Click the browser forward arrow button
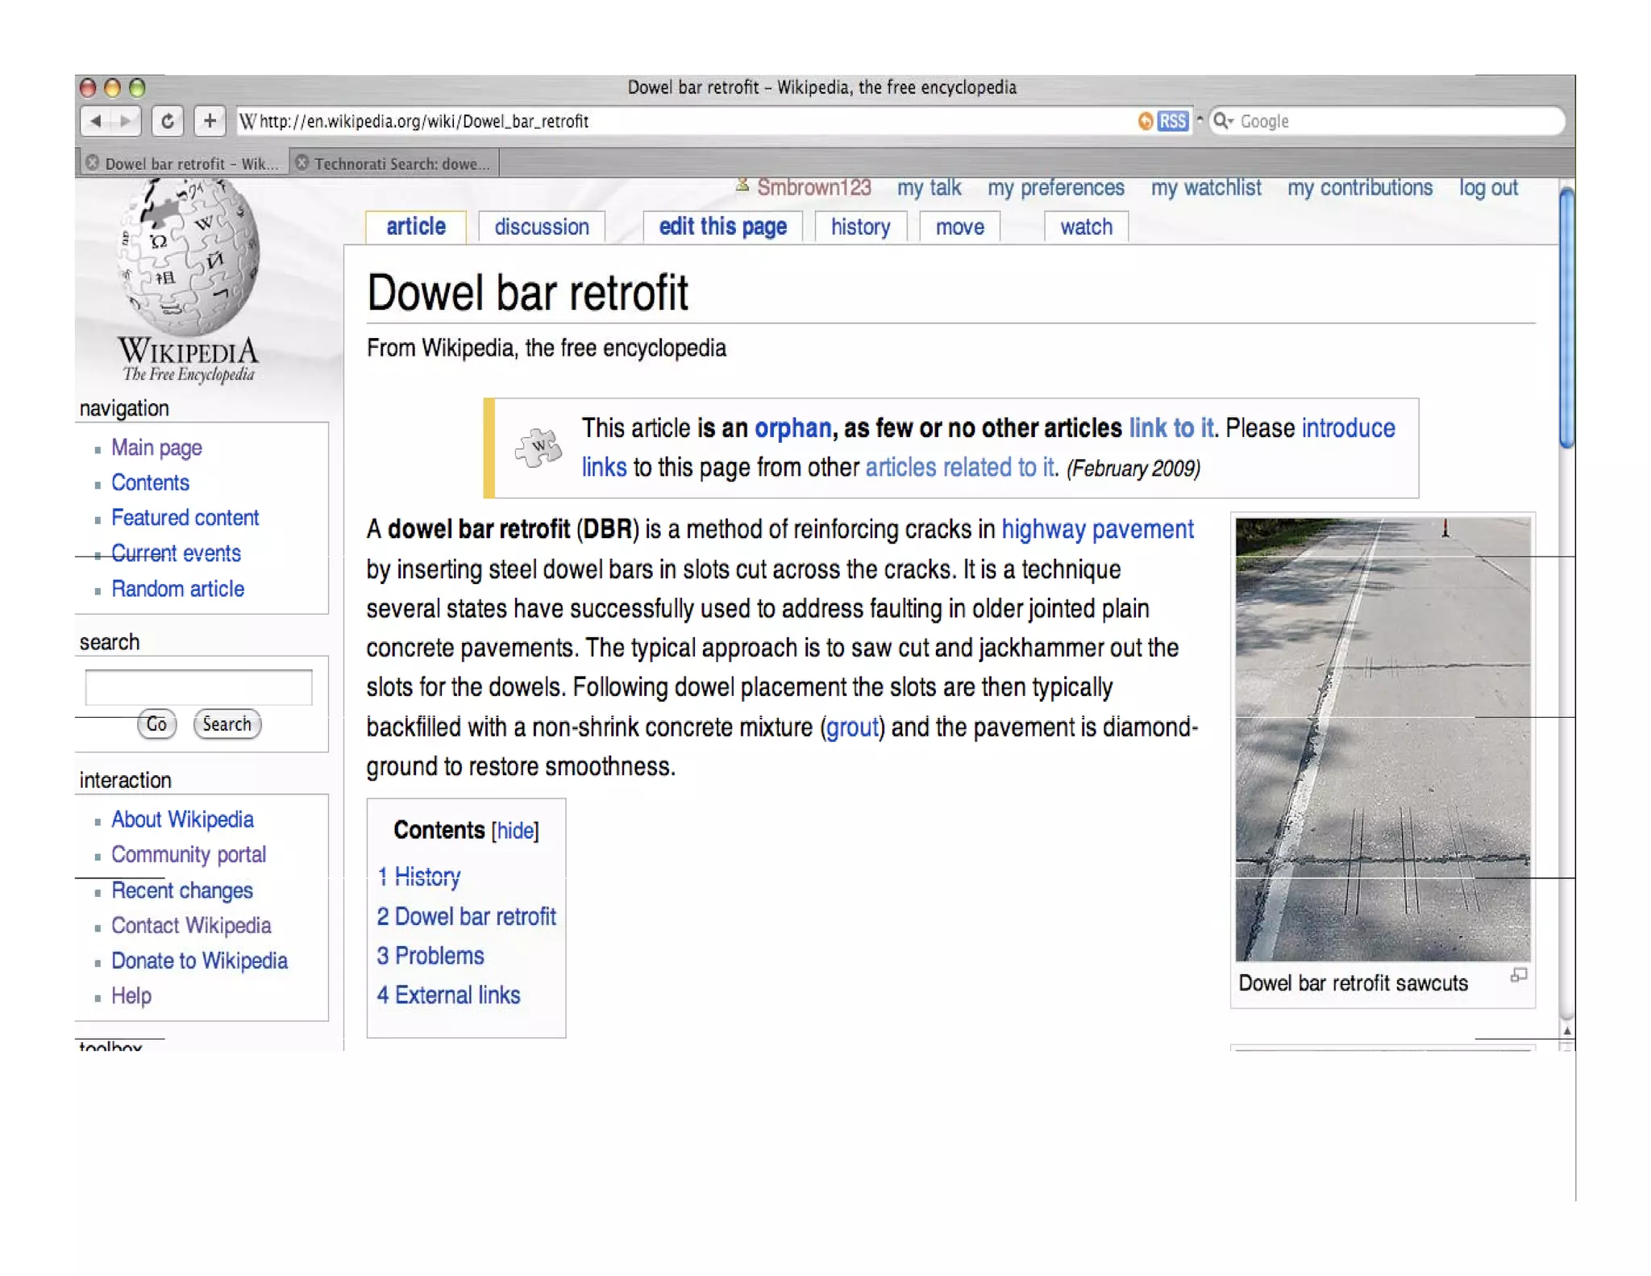 pos(126,122)
